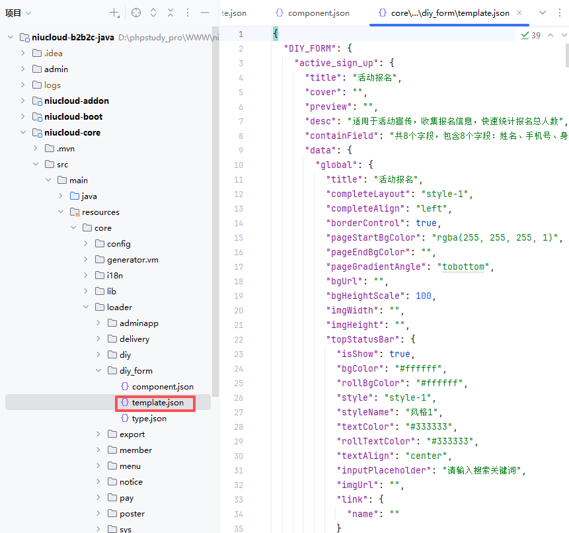
Task: Click the new file plus icon
Action: [x=114, y=13]
